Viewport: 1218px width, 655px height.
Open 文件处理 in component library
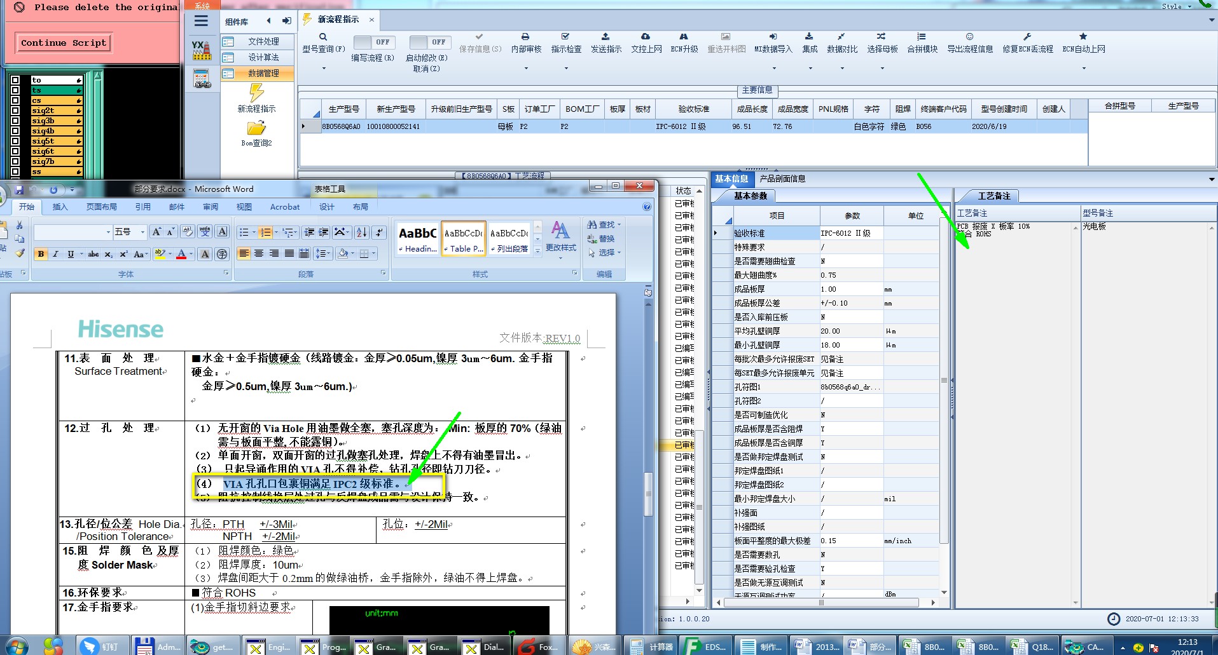(x=258, y=41)
